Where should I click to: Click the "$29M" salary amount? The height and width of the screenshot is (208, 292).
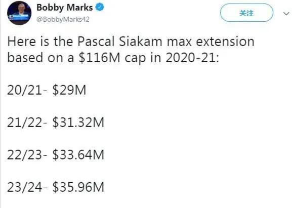[x=69, y=90]
